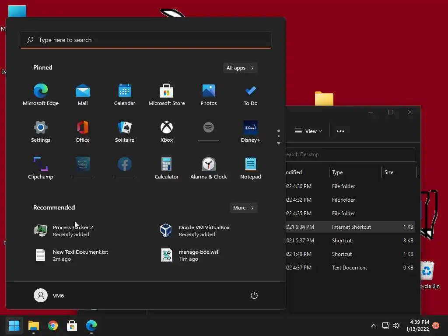Open Microsoft Store from taskbar

(x=72, y=325)
